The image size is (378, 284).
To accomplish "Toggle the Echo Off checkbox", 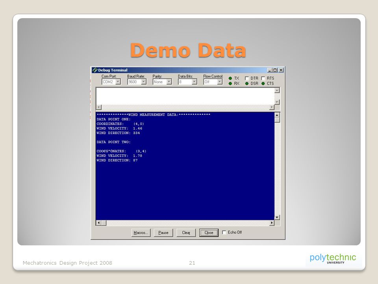I will 224,232.
